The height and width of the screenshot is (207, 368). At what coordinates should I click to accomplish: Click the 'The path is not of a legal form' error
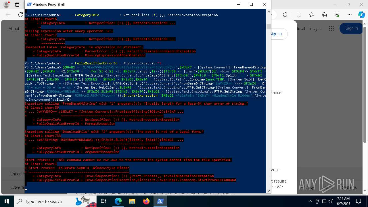tap(114, 132)
